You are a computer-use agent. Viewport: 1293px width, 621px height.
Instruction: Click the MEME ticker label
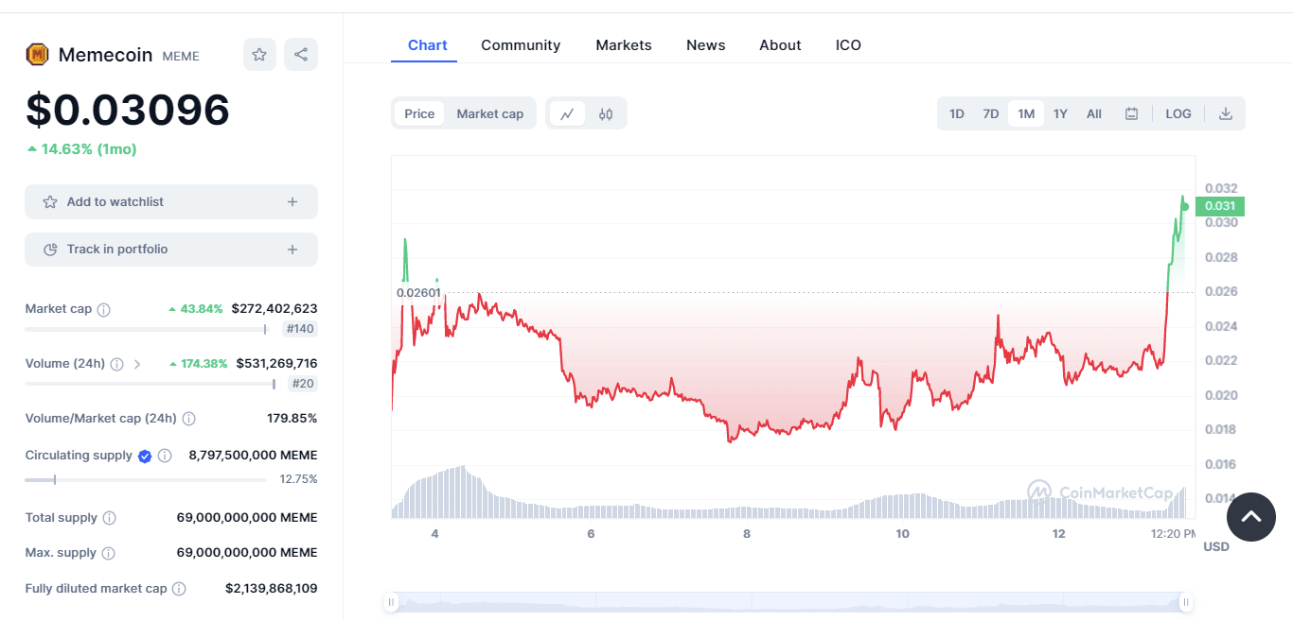181,56
